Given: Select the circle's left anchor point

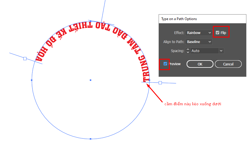Looking at the screenshot, I should [31, 80].
